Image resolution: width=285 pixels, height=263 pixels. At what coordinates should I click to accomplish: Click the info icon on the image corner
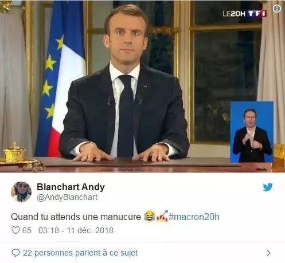pyautogui.click(x=276, y=9)
